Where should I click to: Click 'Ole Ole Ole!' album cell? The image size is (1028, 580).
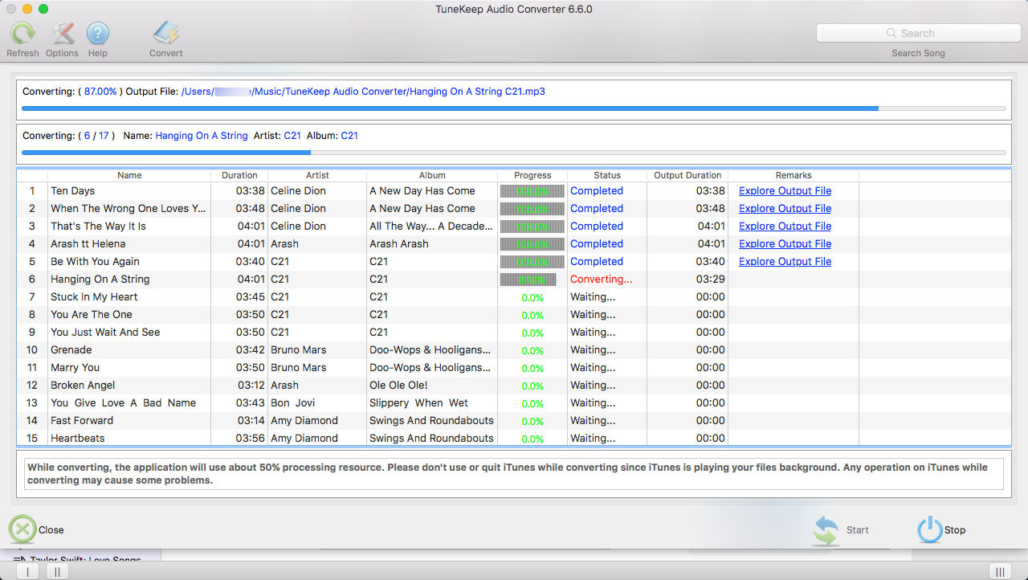[398, 385]
